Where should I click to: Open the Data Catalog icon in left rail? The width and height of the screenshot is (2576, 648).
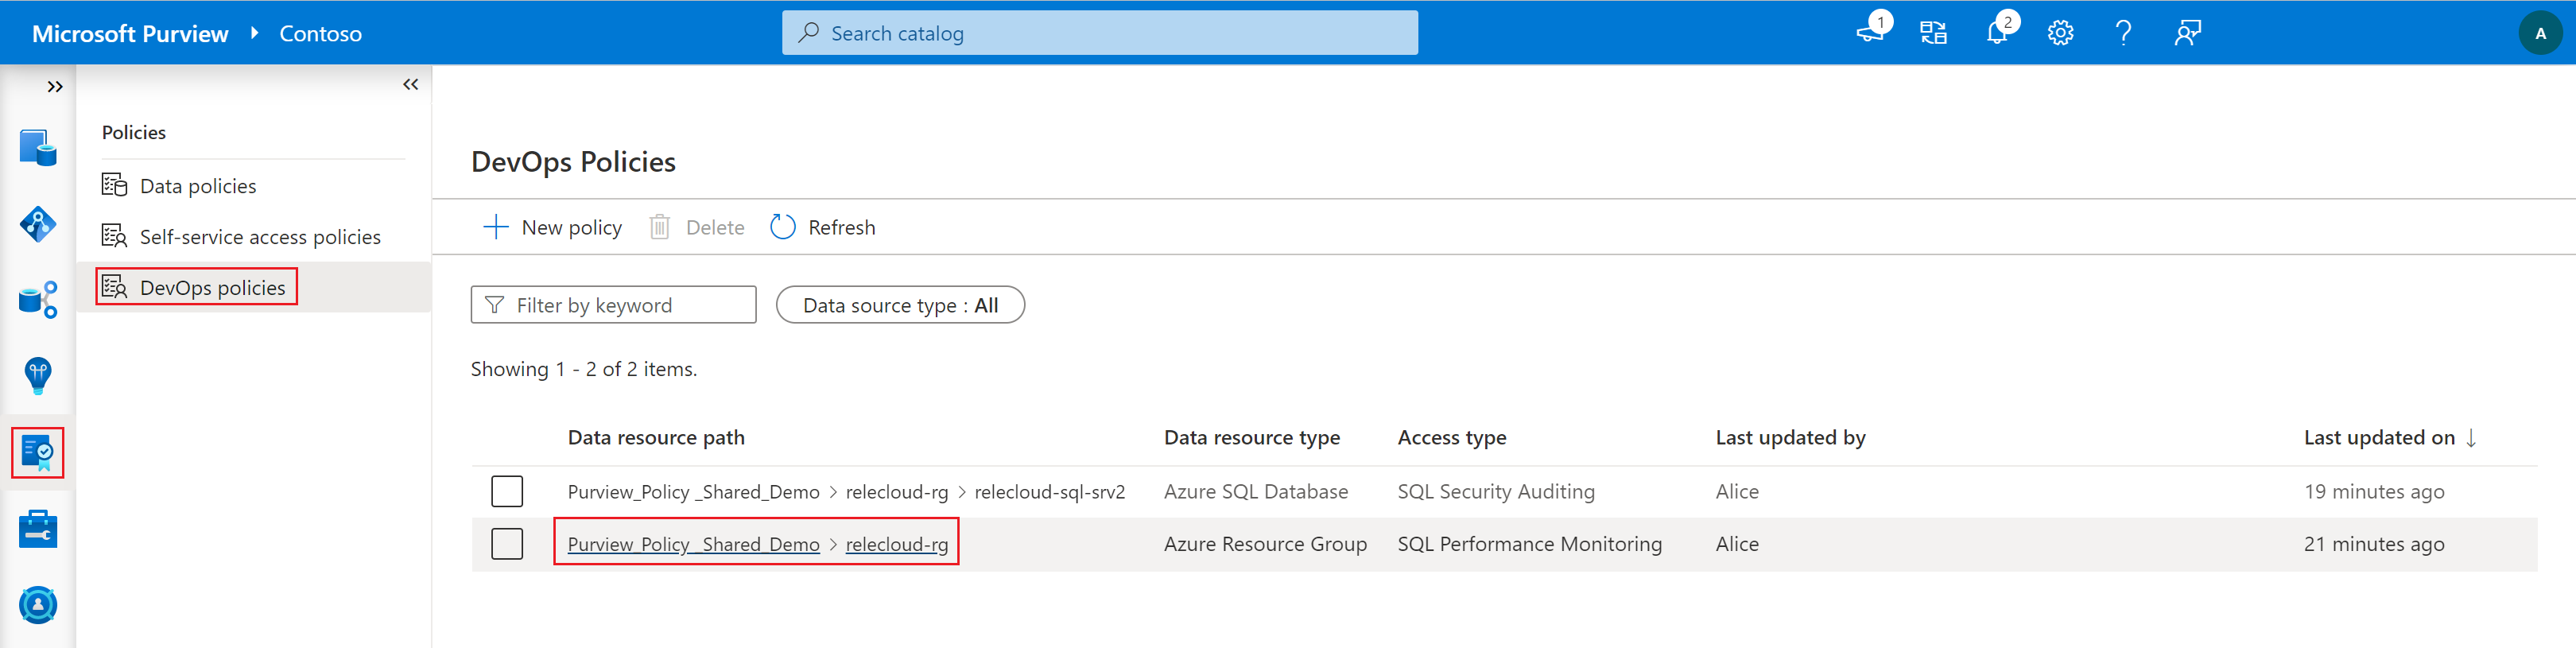[x=38, y=148]
